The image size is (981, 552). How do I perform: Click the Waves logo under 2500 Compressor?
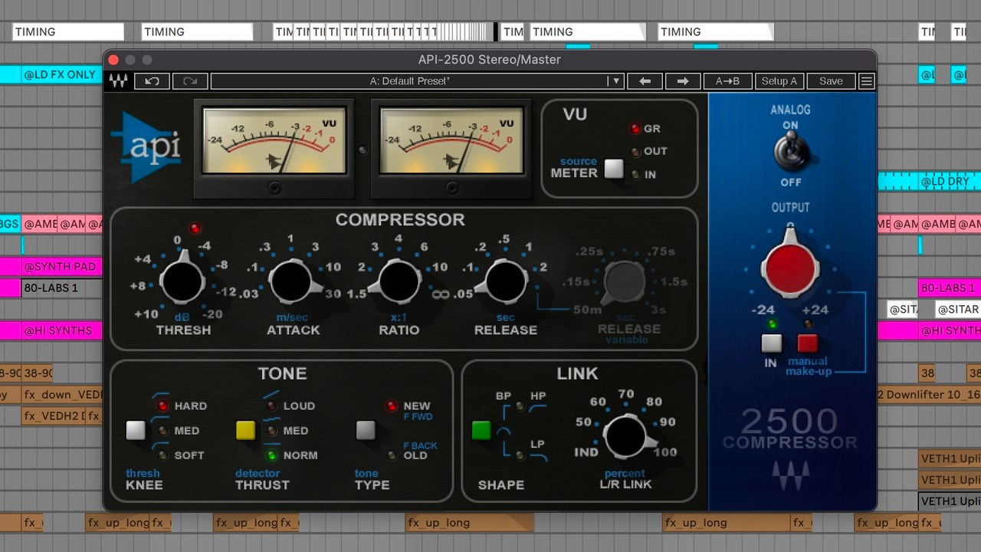coord(789,475)
